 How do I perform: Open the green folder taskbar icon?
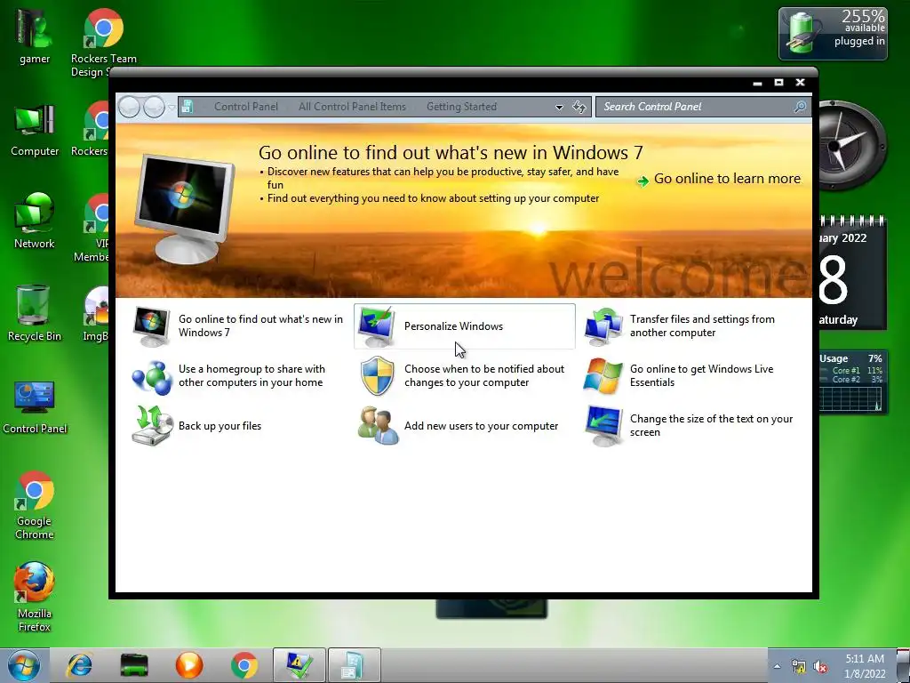[x=134, y=665]
